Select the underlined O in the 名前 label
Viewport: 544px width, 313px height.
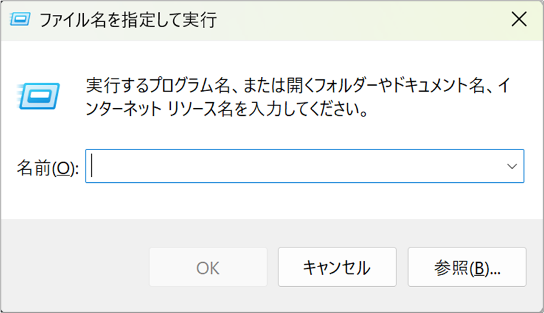[x=65, y=168]
